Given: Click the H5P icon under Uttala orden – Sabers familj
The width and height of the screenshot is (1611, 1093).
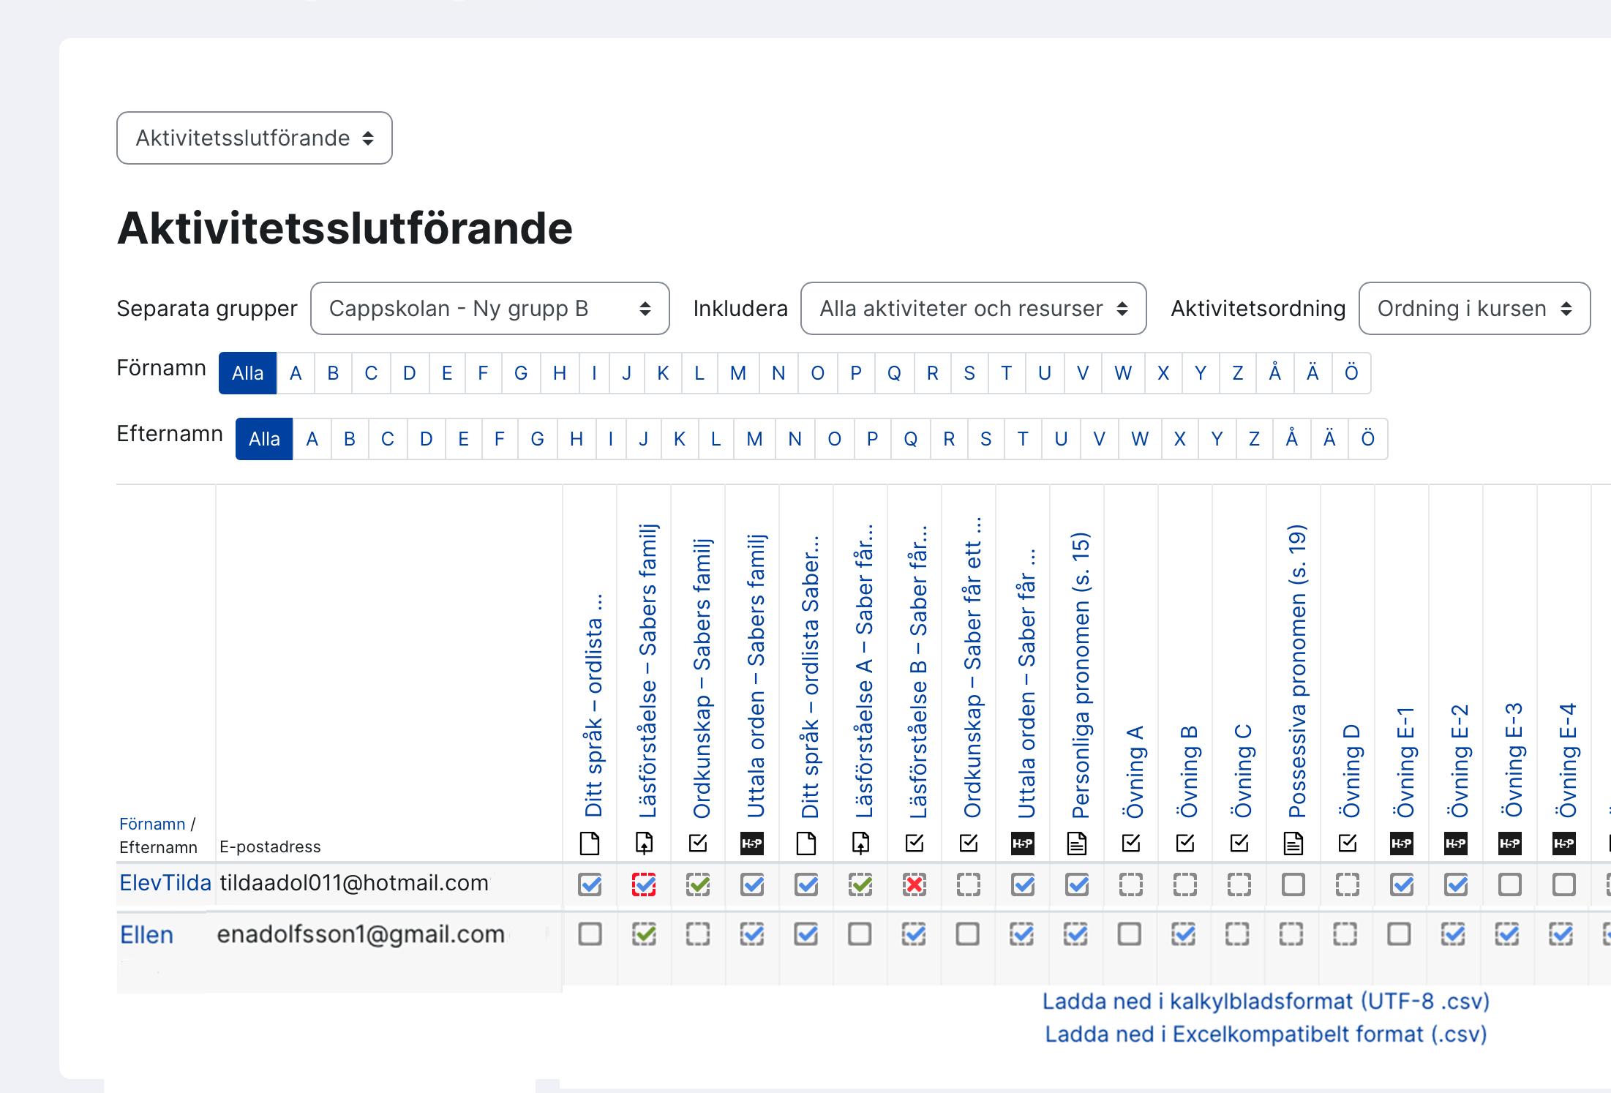Looking at the screenshot, I should (x=752, y=844).
